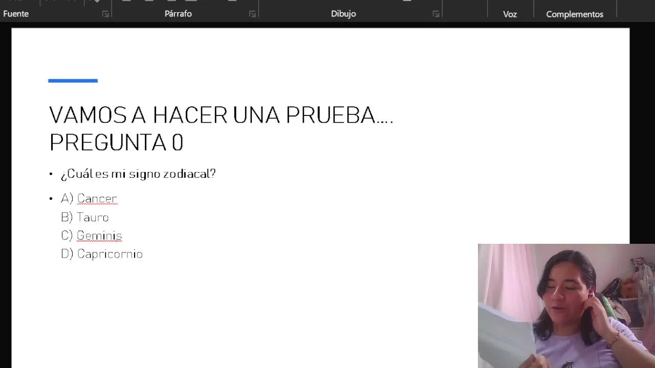Click the webcam video overlay
The image size is (655, 368).
(x=566, y=306)
